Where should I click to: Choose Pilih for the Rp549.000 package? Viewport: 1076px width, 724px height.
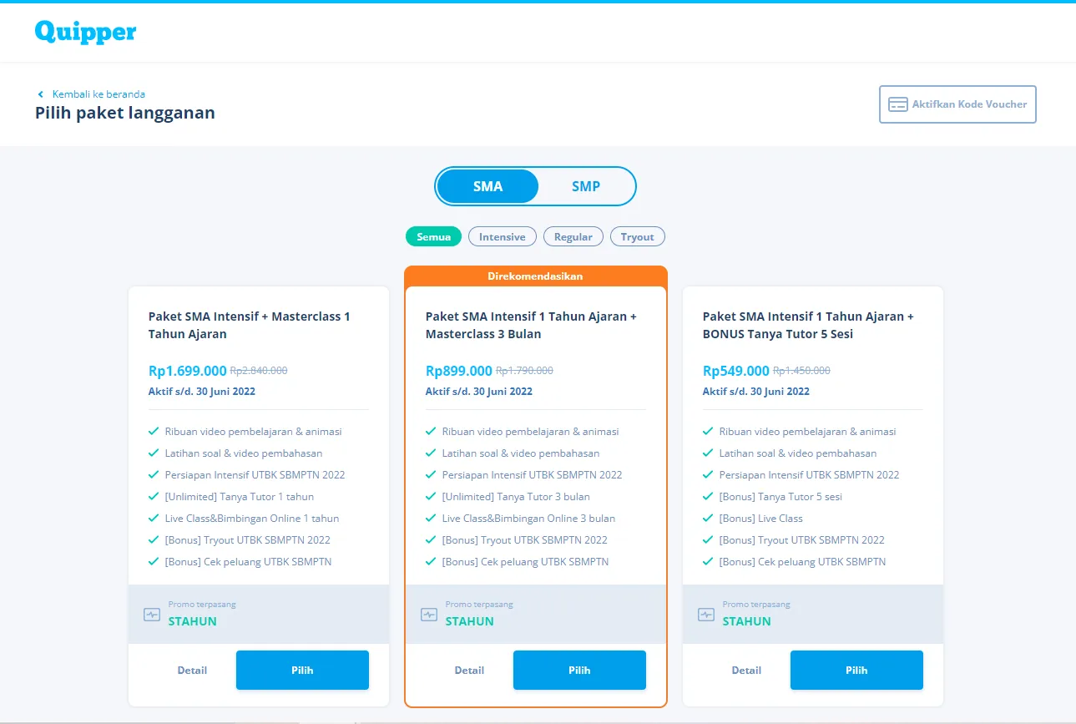point(856,670)
